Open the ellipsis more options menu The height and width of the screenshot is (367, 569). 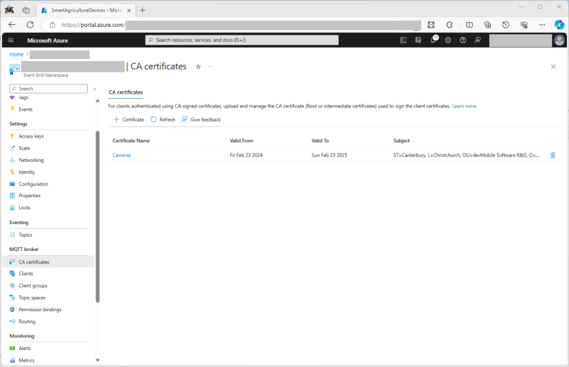[210, 67]
